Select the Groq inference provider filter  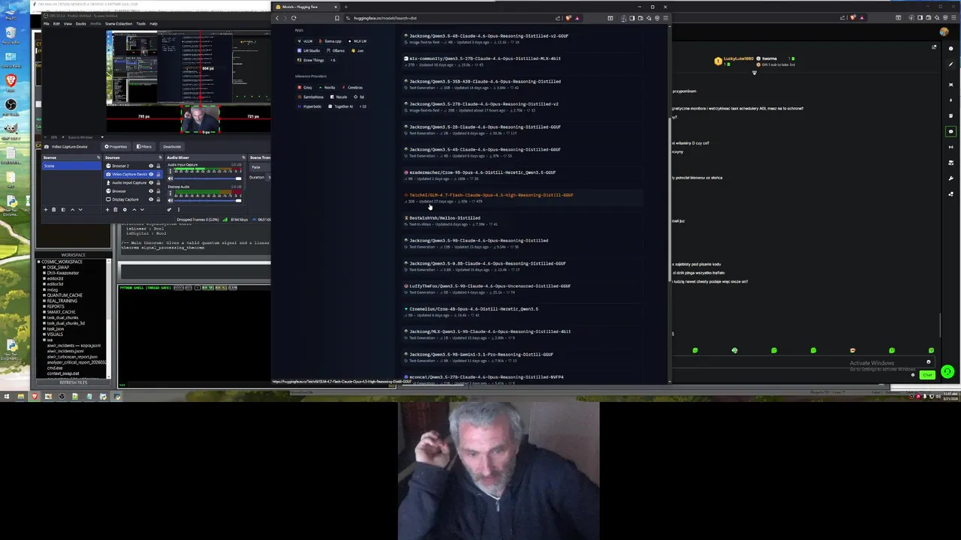click(x=303, y=87)
